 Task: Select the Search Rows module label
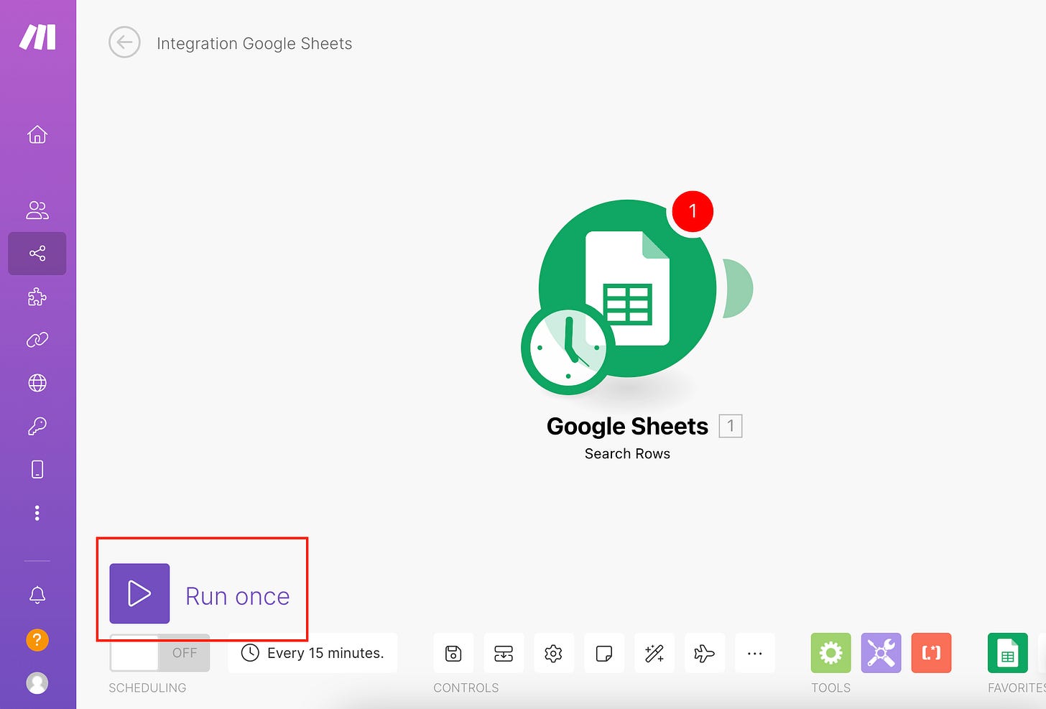[x=627, y=454]
